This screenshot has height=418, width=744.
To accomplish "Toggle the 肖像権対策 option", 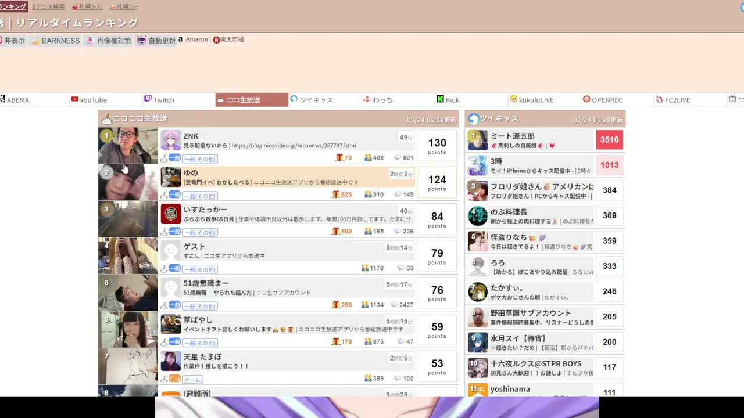I will click(x=109, y=41).
